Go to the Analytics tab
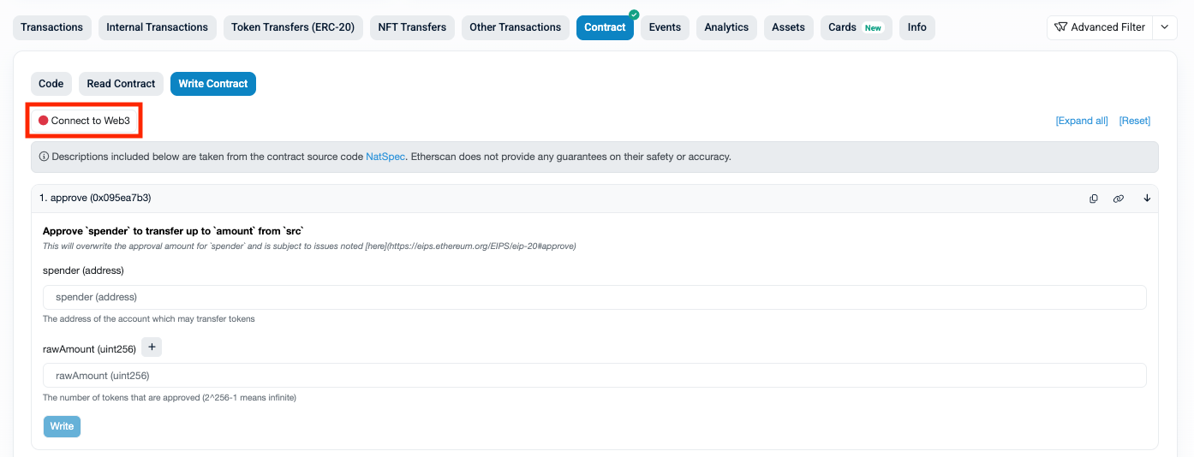 pos(726,27)
